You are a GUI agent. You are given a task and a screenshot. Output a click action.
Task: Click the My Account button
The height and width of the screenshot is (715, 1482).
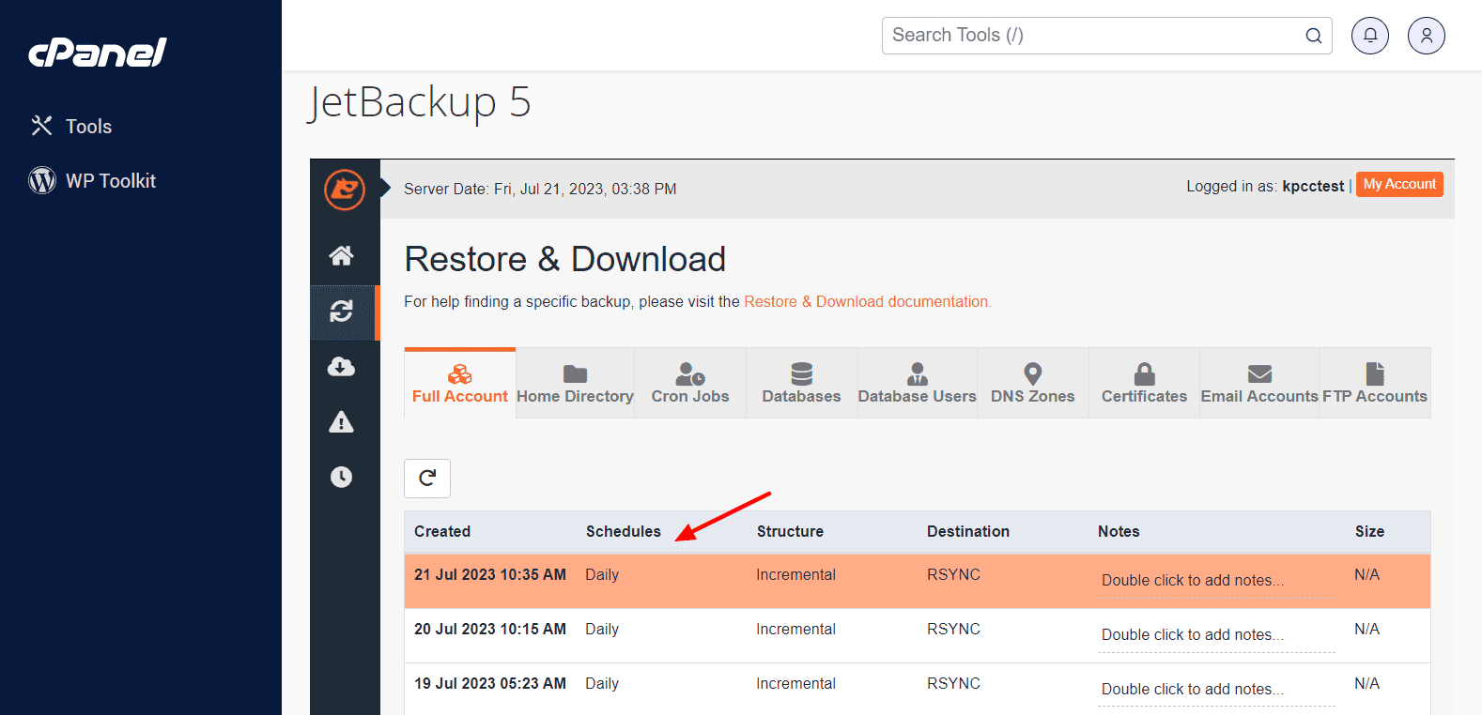[x=1399, y=185]
